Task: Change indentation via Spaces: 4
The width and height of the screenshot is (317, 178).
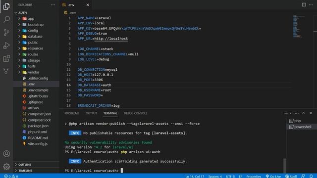Action: pyautogui.click(x=215, y=176)
